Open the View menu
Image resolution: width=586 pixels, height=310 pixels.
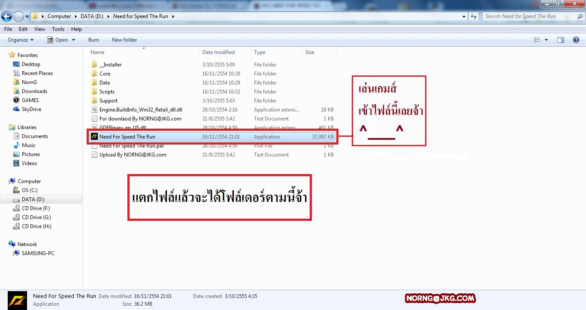(x=39, y=29)
